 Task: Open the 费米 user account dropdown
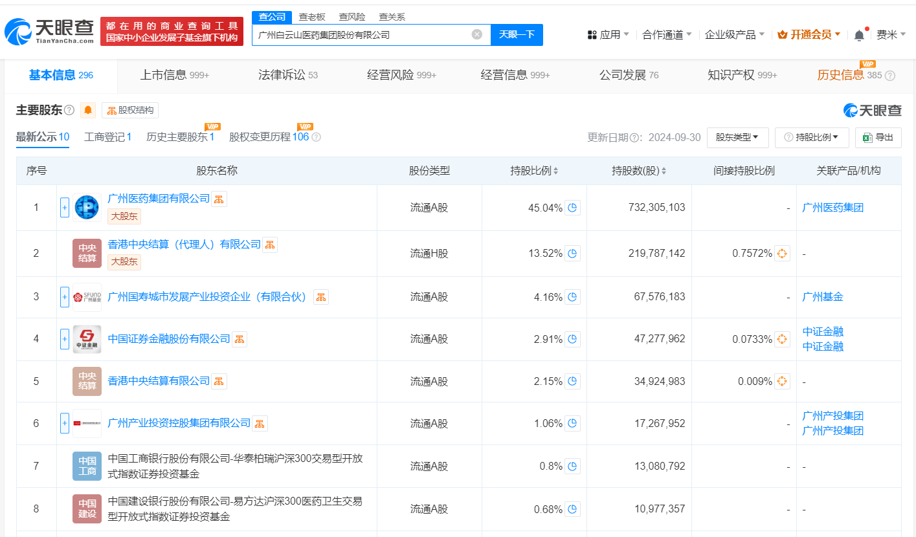point(891,35)
